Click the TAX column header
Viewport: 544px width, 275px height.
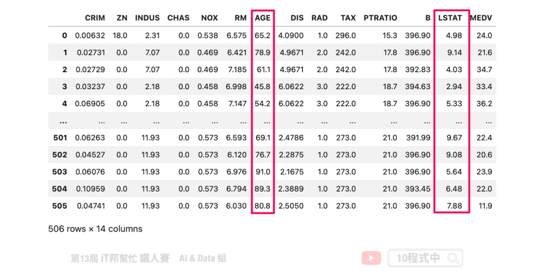point(348,18)
